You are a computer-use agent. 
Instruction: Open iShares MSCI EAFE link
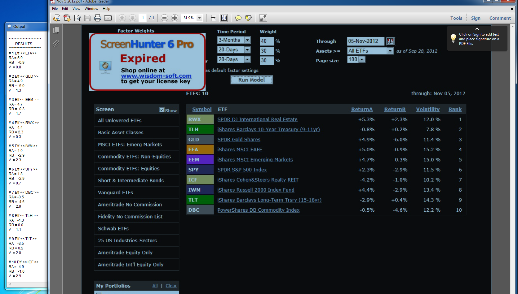(240, 150)
